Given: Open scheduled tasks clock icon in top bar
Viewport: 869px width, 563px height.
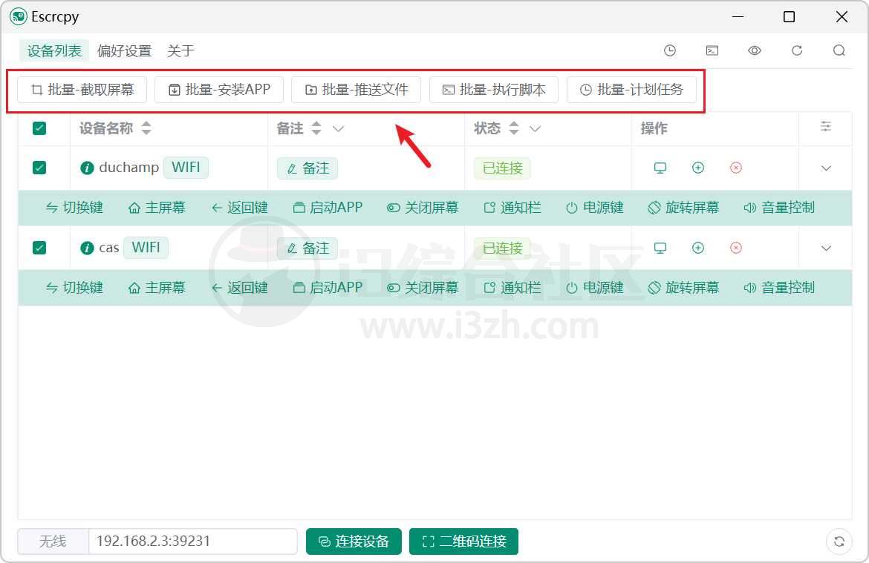Looking at the screenshot, I should 669,51.
